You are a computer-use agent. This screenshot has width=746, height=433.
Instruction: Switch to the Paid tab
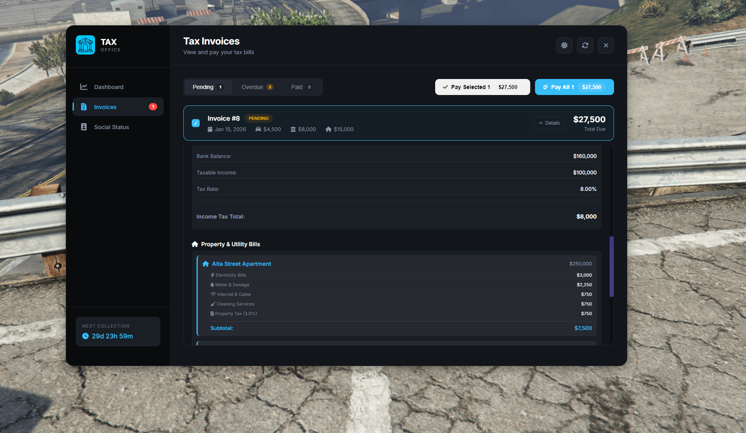click(x=301, y=87)
